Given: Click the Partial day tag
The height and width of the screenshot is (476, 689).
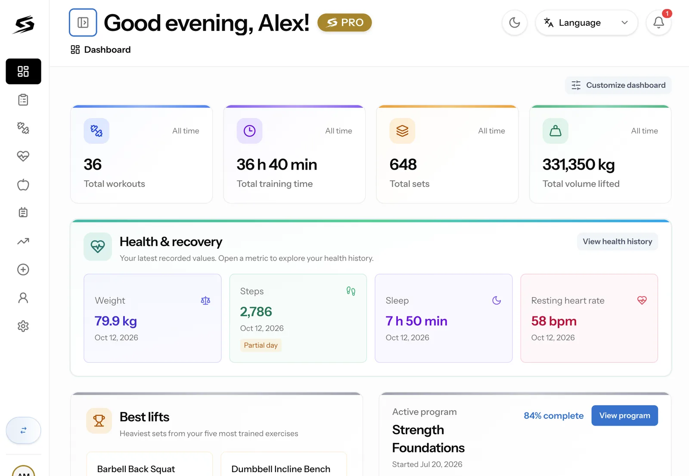Looking at the screenshot, I should click(261, 345).
